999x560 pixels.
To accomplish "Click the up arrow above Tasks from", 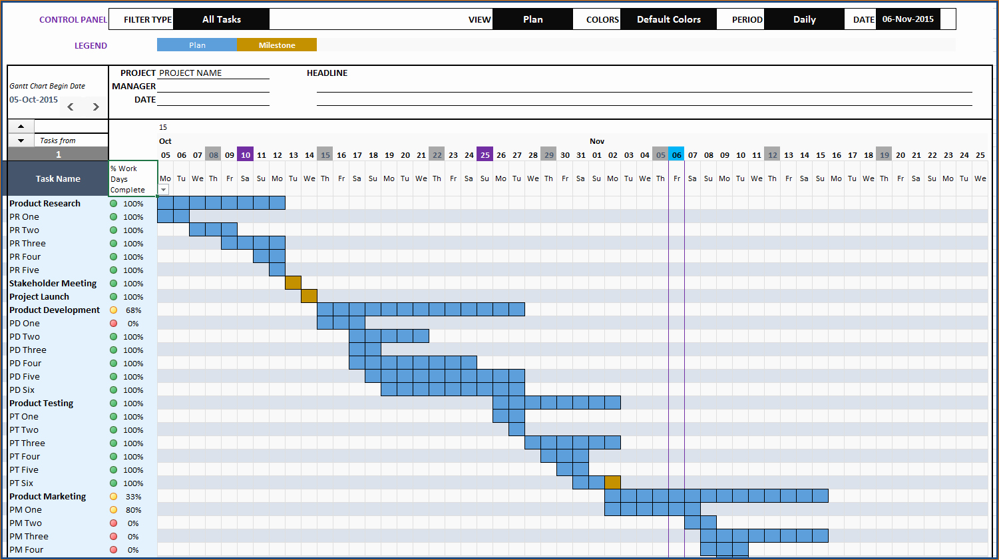I will (x=20, y=126).
